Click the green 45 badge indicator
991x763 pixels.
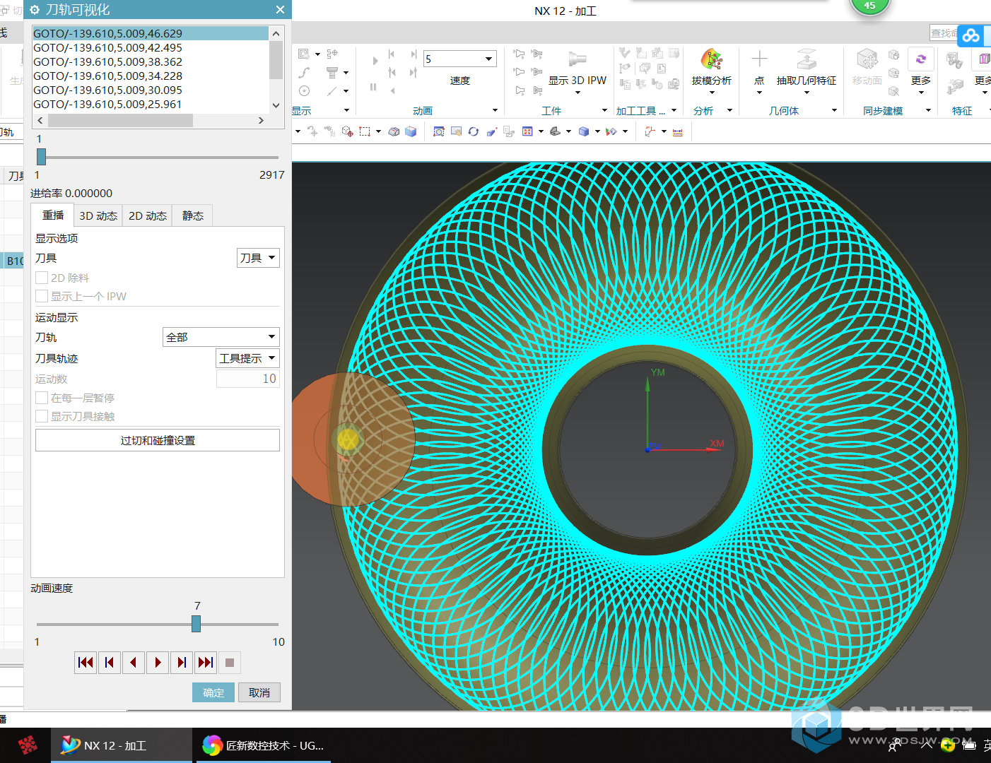coord(869,6)
